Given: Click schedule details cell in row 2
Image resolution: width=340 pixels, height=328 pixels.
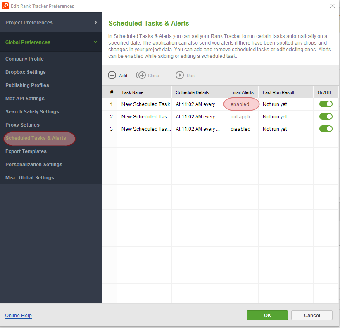Looking at the screenshot, I should (x=199, y=116).
